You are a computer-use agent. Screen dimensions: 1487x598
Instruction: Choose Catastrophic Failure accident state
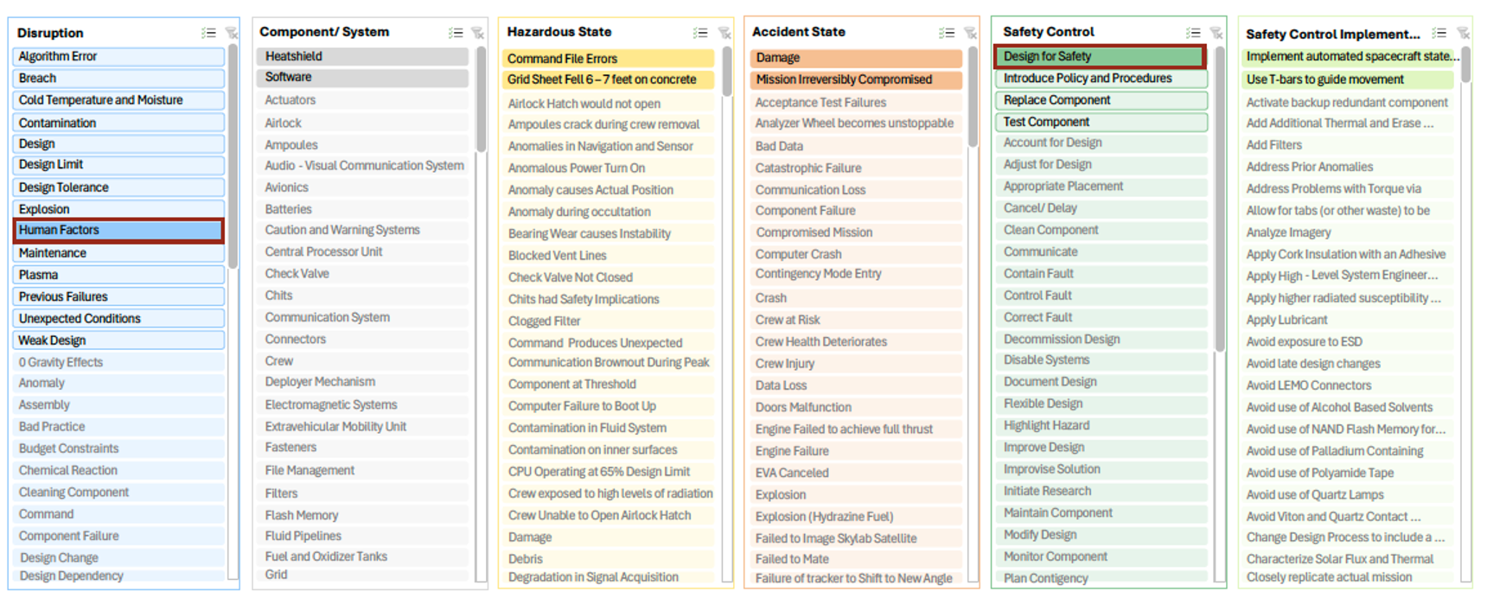click(x=856, y=168)
